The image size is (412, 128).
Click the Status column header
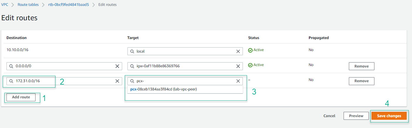pos(254,38)
